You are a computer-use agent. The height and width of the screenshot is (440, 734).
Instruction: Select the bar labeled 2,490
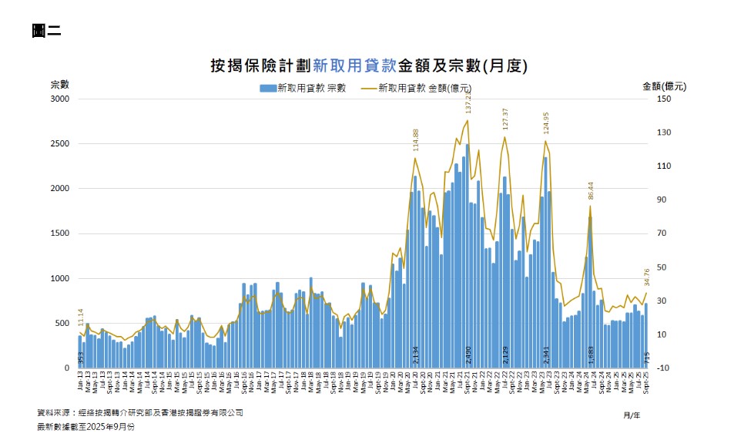pos(468,254)
